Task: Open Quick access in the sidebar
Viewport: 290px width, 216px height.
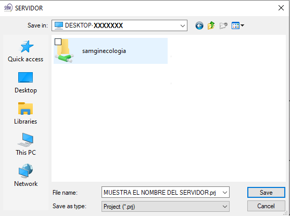Action: pos(26,51)
